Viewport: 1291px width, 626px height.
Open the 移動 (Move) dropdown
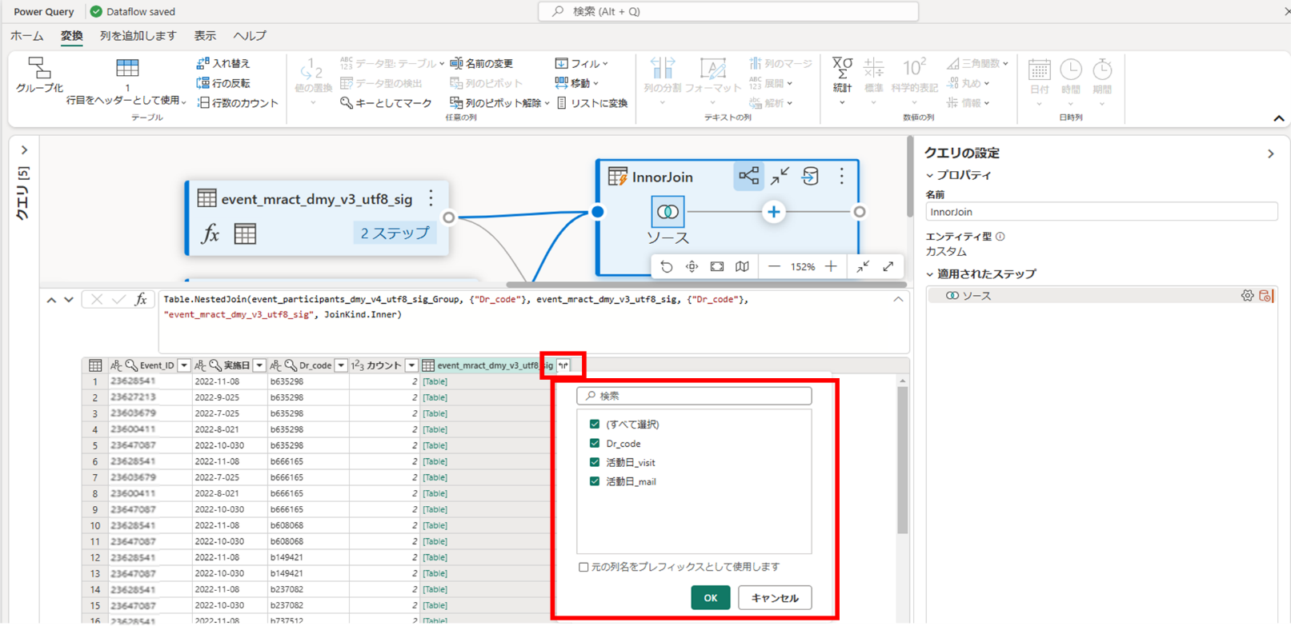[577, 83]
